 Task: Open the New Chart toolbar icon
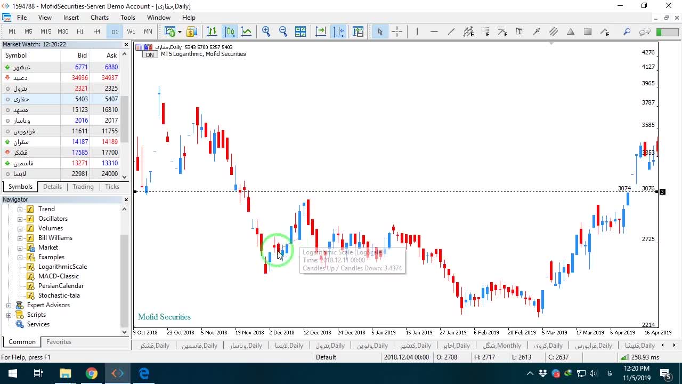[x=169, y=31]
